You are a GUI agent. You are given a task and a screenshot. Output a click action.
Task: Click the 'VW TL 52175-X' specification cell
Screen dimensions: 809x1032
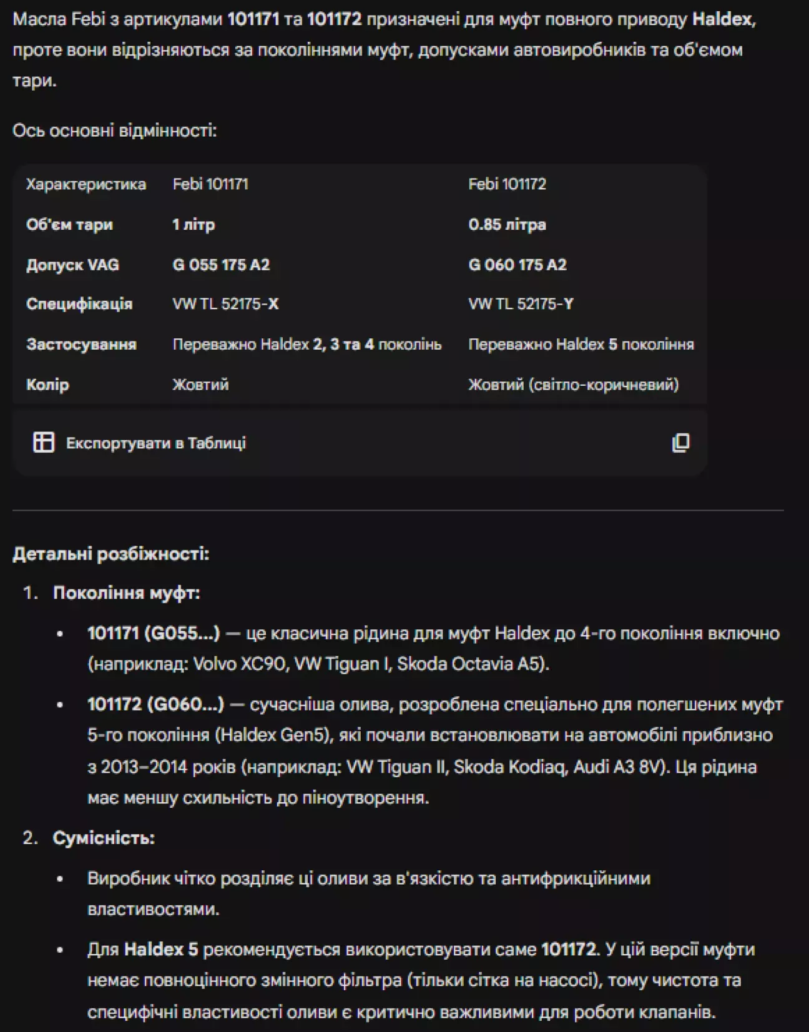click(x=225, y=304)
